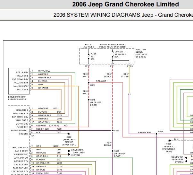Click the 'S346 (IN DRIVER DOOR)' splice label
Viewport: 193px width, 175px height.
click(x=96, y=102)
